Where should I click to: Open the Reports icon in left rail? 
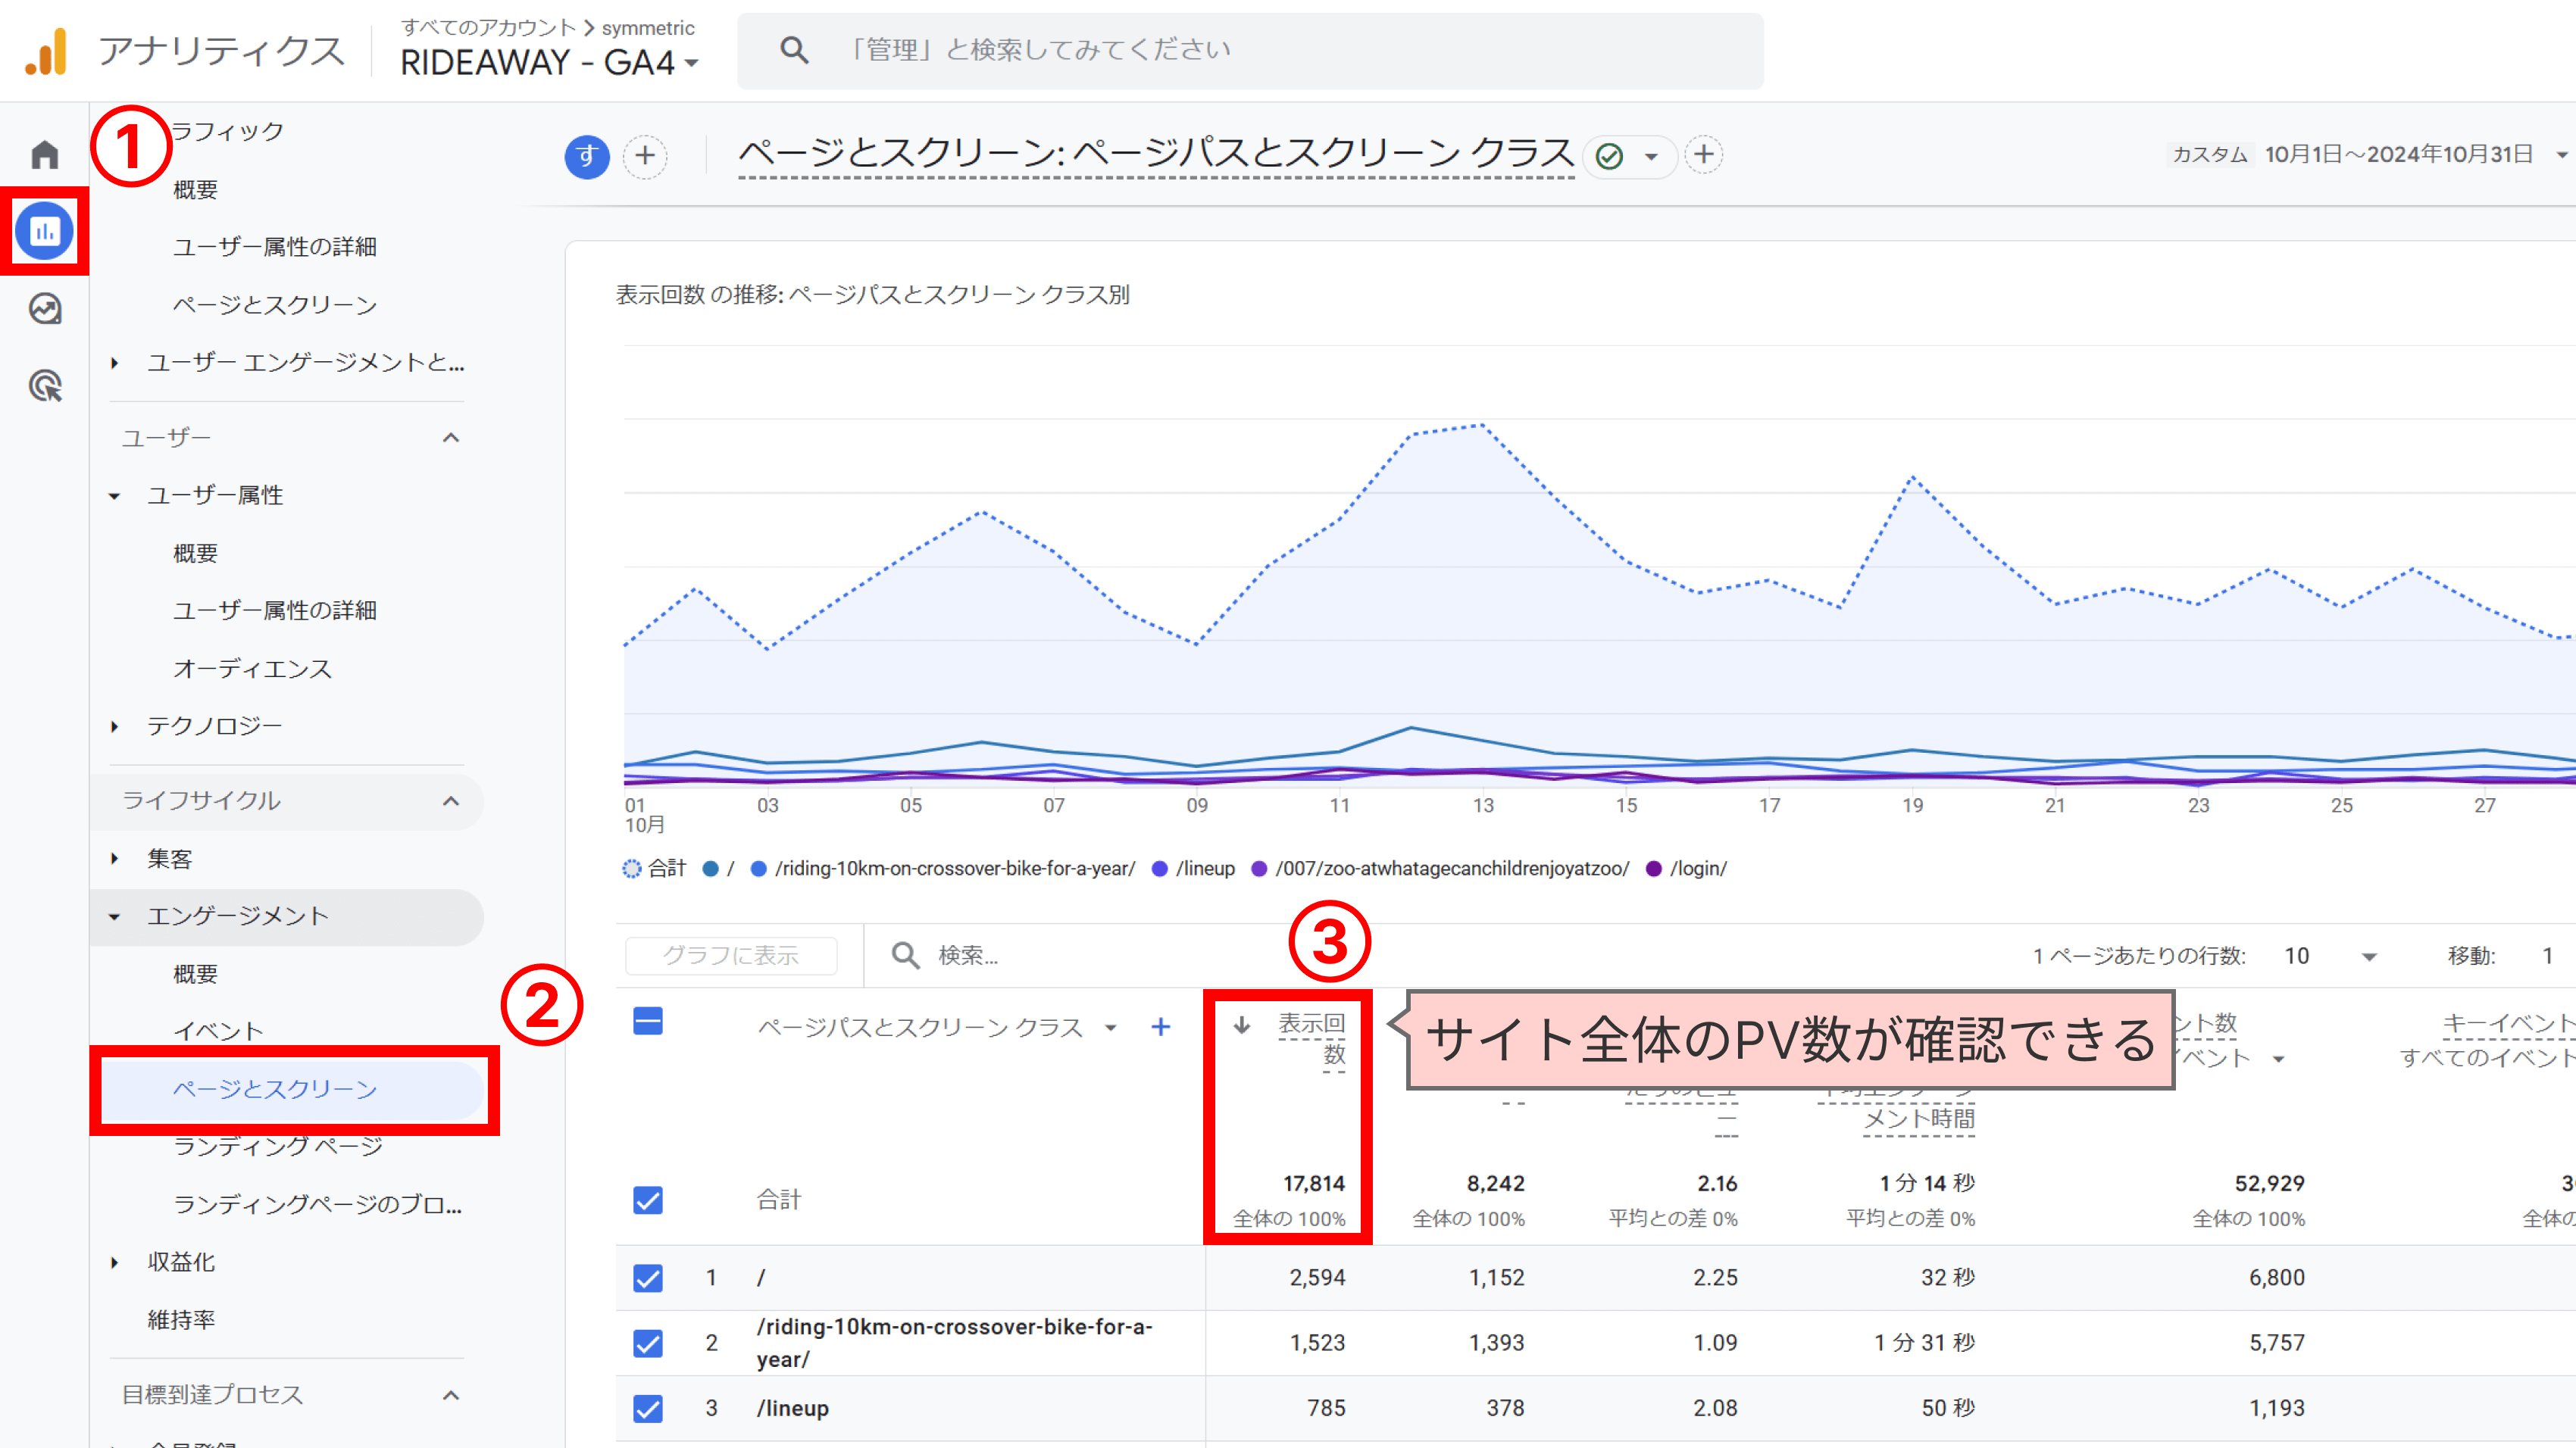(x=45, y=232)
